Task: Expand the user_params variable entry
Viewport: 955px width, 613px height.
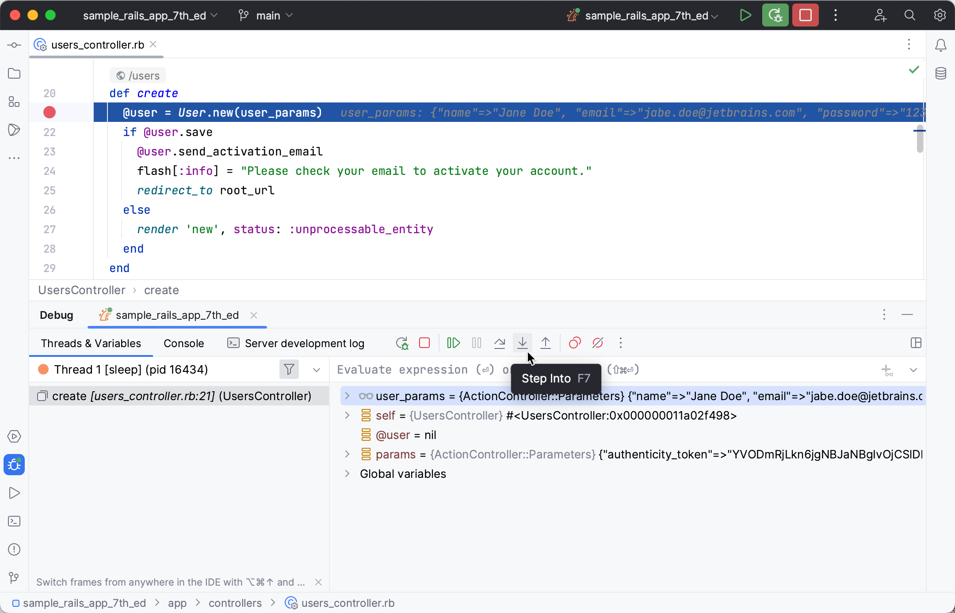Action: click(347, 396)
